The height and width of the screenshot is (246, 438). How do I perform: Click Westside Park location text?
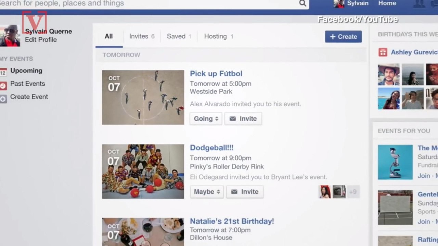coord(211,92)
